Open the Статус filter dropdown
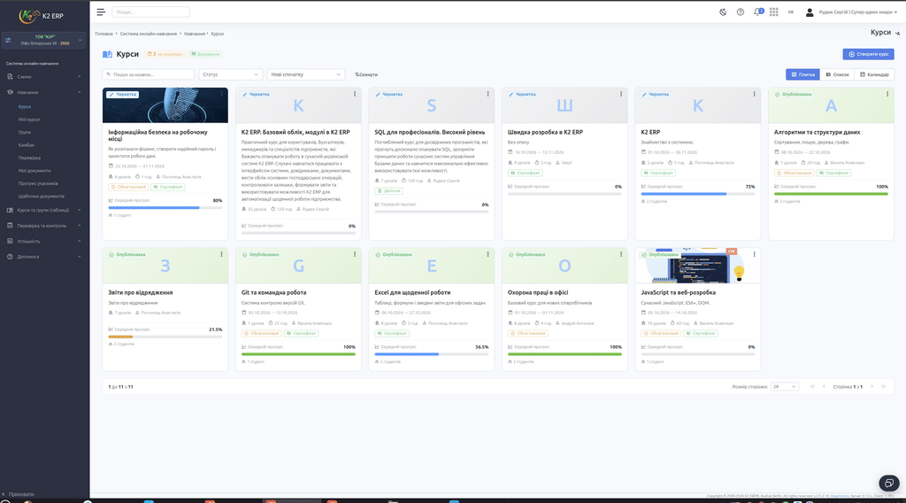 click(x=231, y=74)
